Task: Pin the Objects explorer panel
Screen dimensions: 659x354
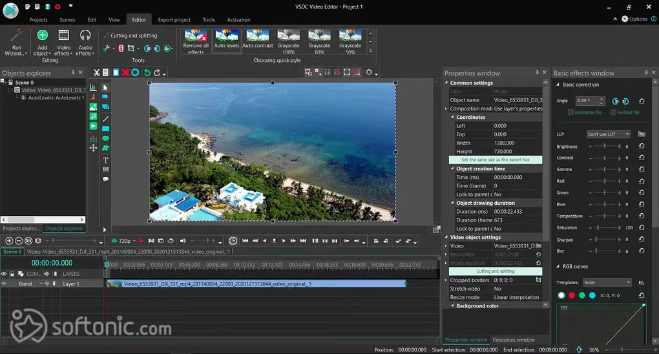Action: (x=73, y=72)
